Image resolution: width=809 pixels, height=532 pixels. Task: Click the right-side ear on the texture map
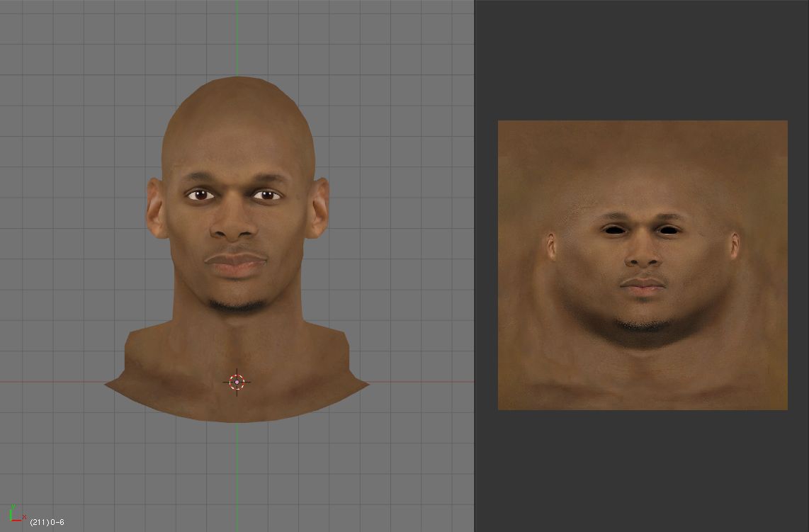click(735, 245)
